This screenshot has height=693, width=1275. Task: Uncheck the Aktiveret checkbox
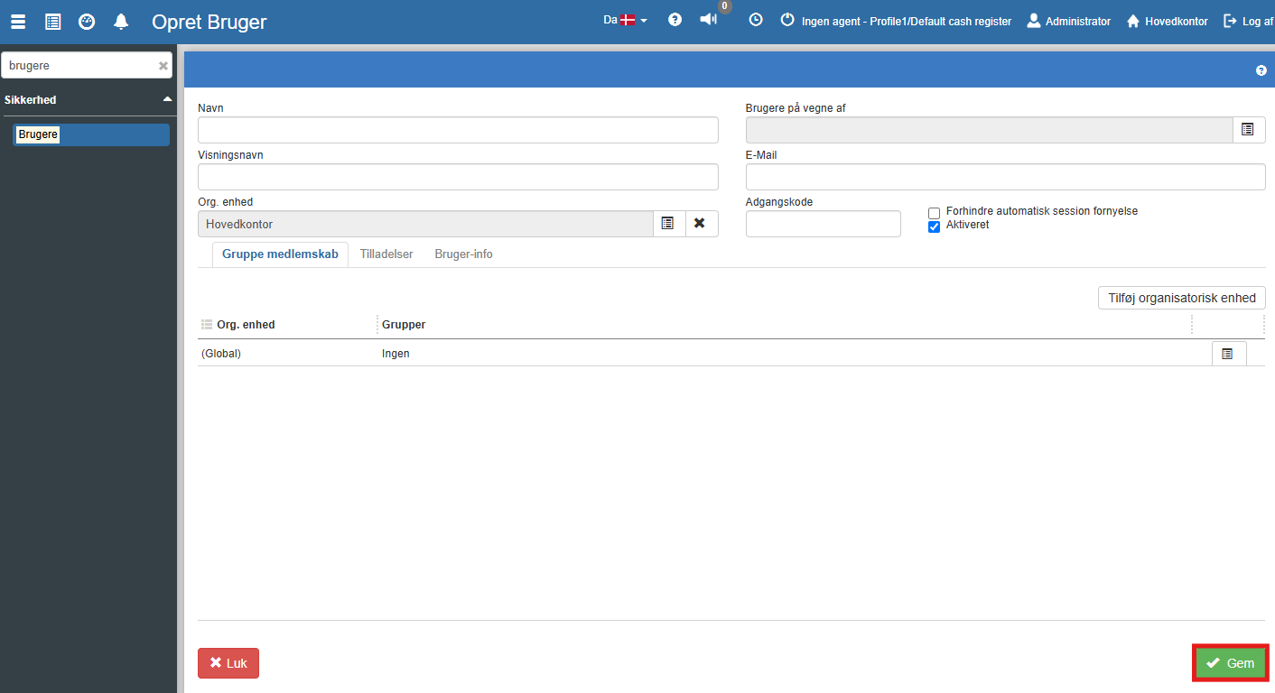[935, 226]
